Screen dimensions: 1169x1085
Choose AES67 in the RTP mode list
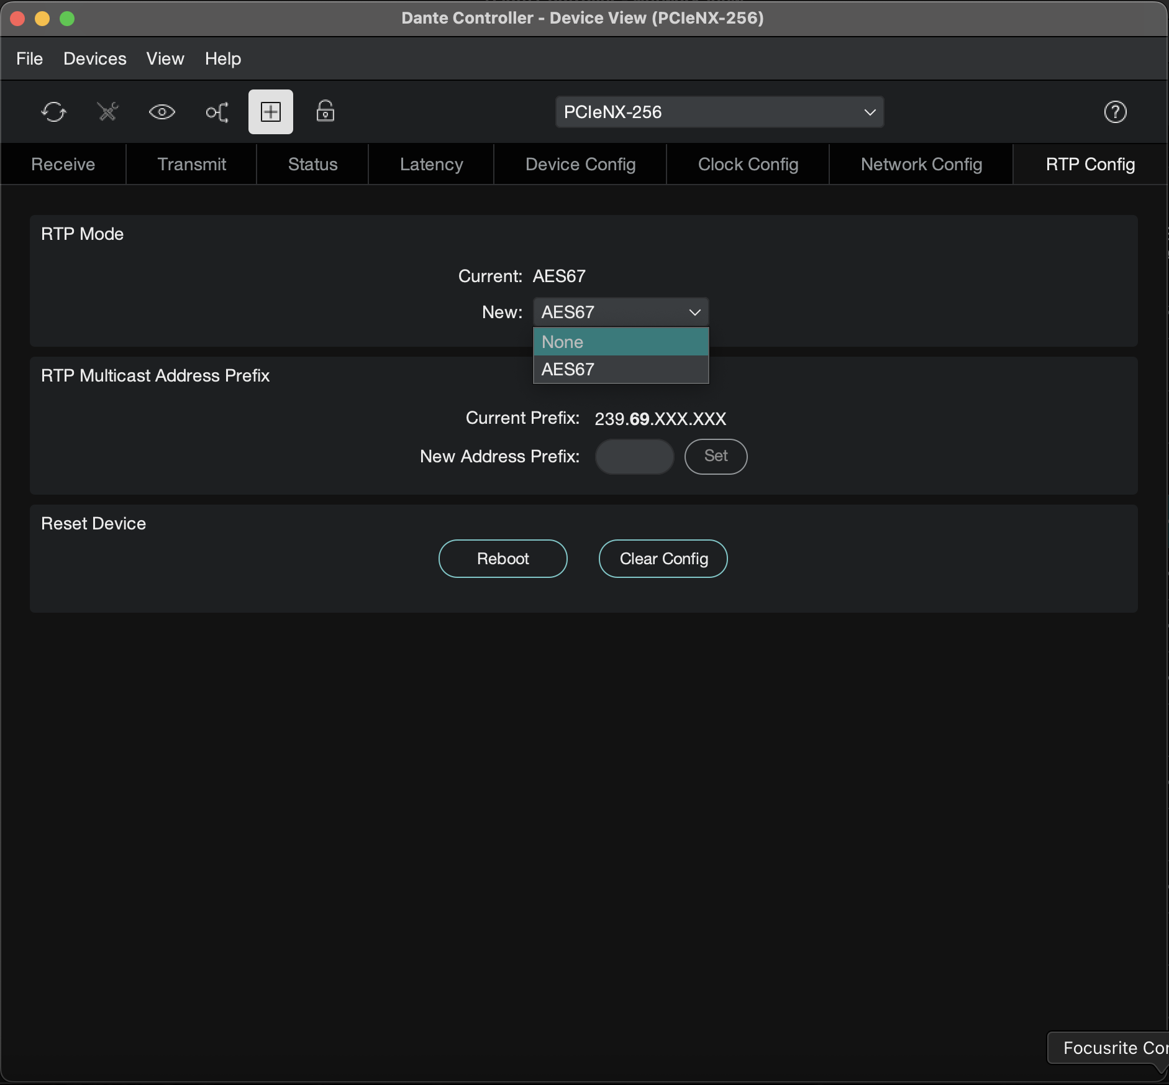(621, 369)
